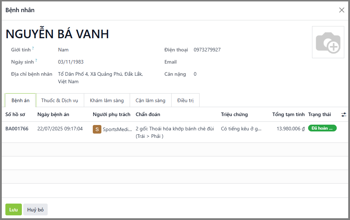Sort records by Trạng thái column
Viewport: 350px width, 220px height.
pyautogui.click(x=319, y=115)
